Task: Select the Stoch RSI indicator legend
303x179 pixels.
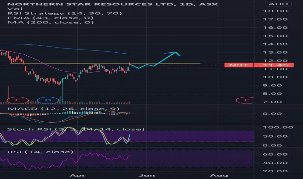Action: pos(76,129)
